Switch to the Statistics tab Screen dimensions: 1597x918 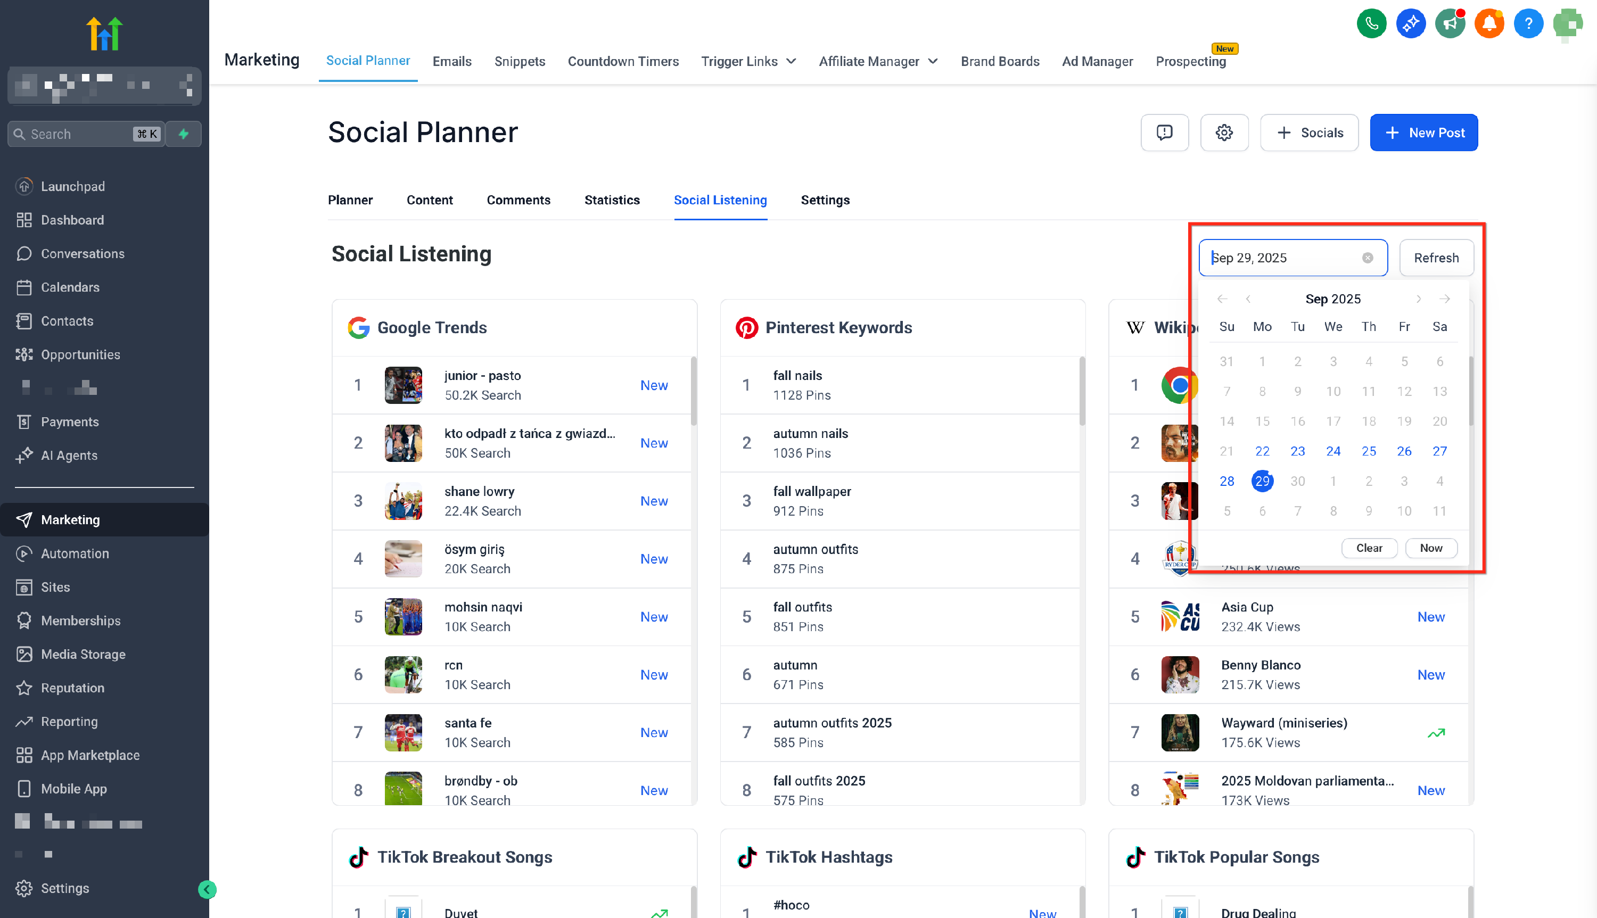(x=612, y=200)
